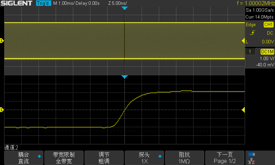Toggle the Trig'd trigger status indicator

[44, 3]
